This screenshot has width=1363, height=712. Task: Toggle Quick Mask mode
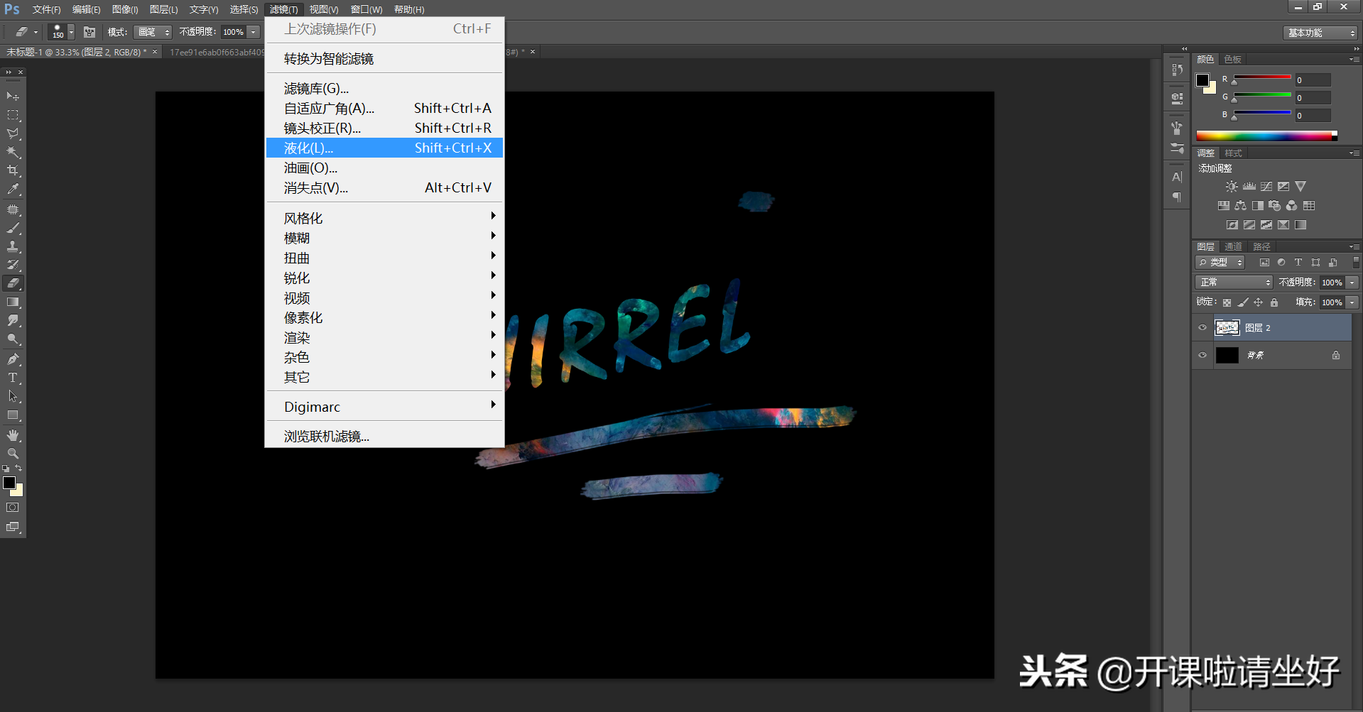click(x=13, y=508)
